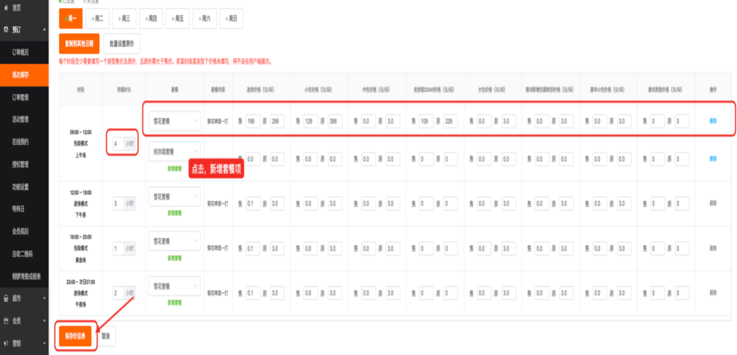
Task: Switch to the 周三 day tab
Action: point(125,19)
